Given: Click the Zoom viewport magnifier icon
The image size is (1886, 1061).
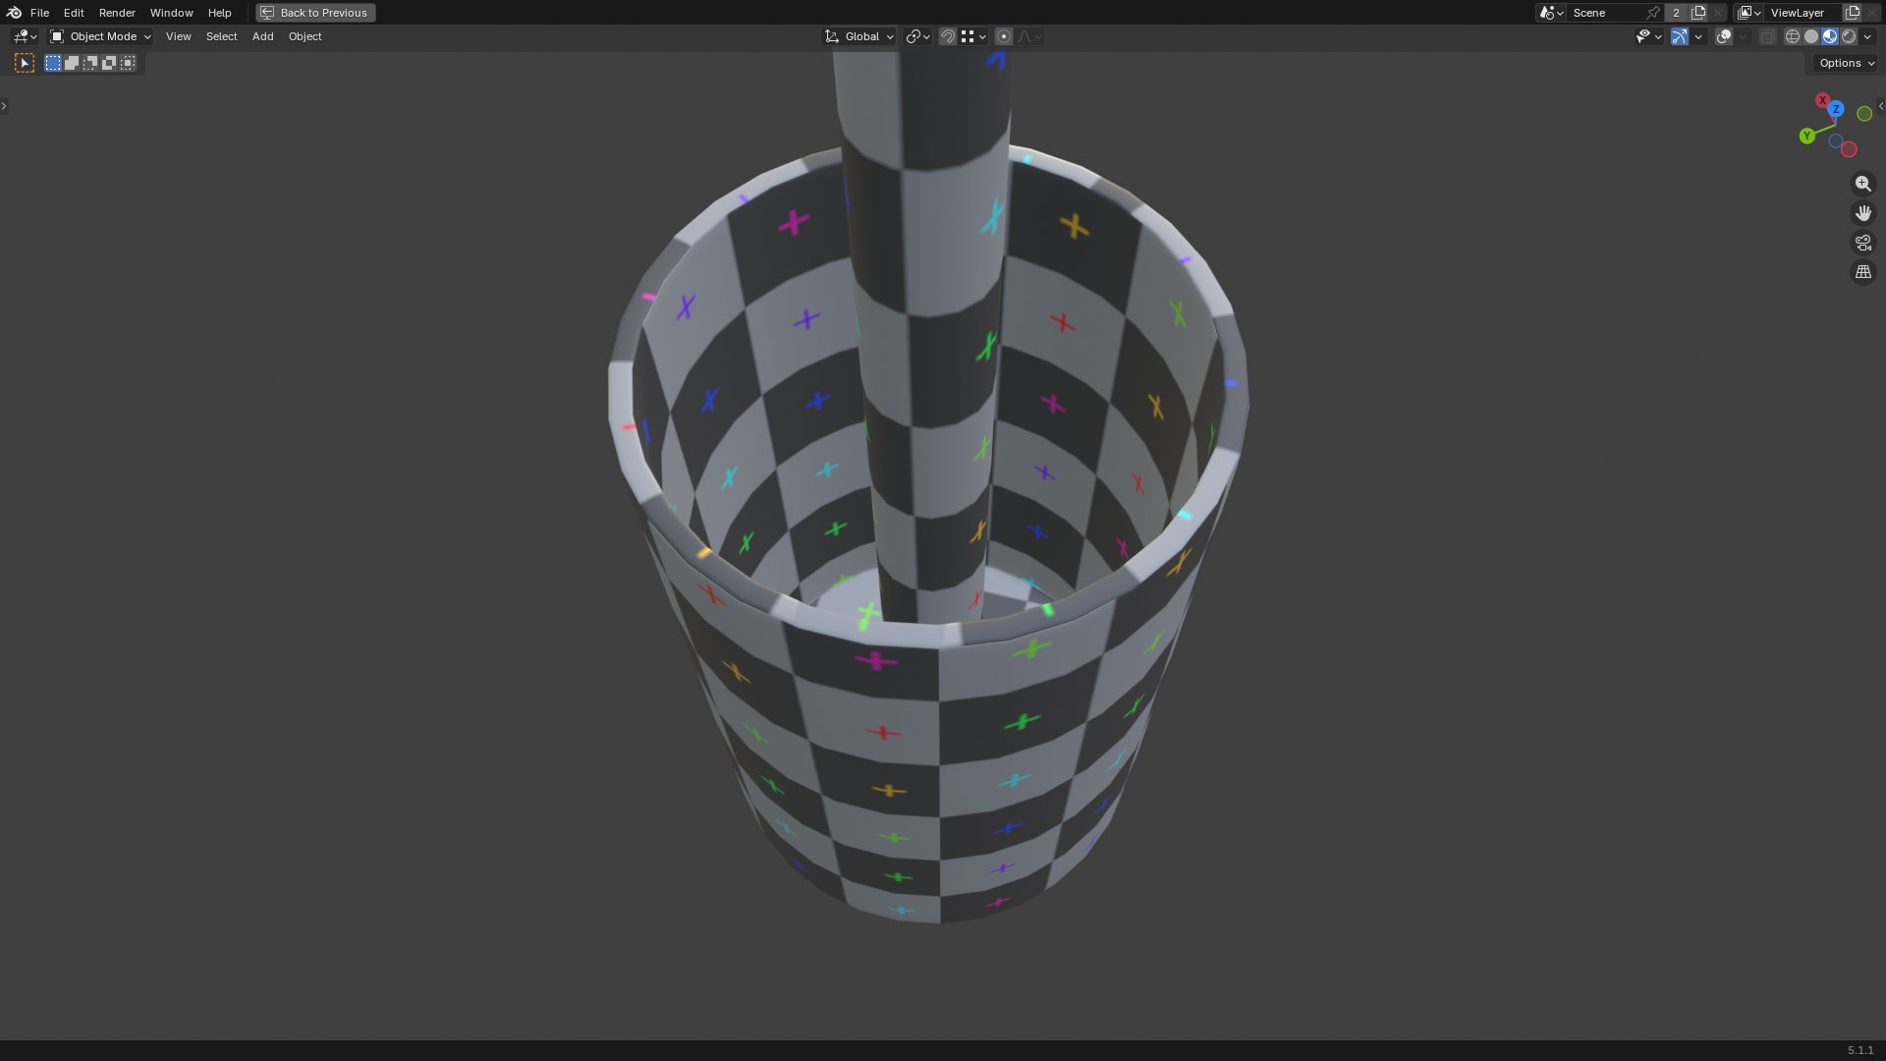Looking at the screenshot, I should tap(1863, 184).
